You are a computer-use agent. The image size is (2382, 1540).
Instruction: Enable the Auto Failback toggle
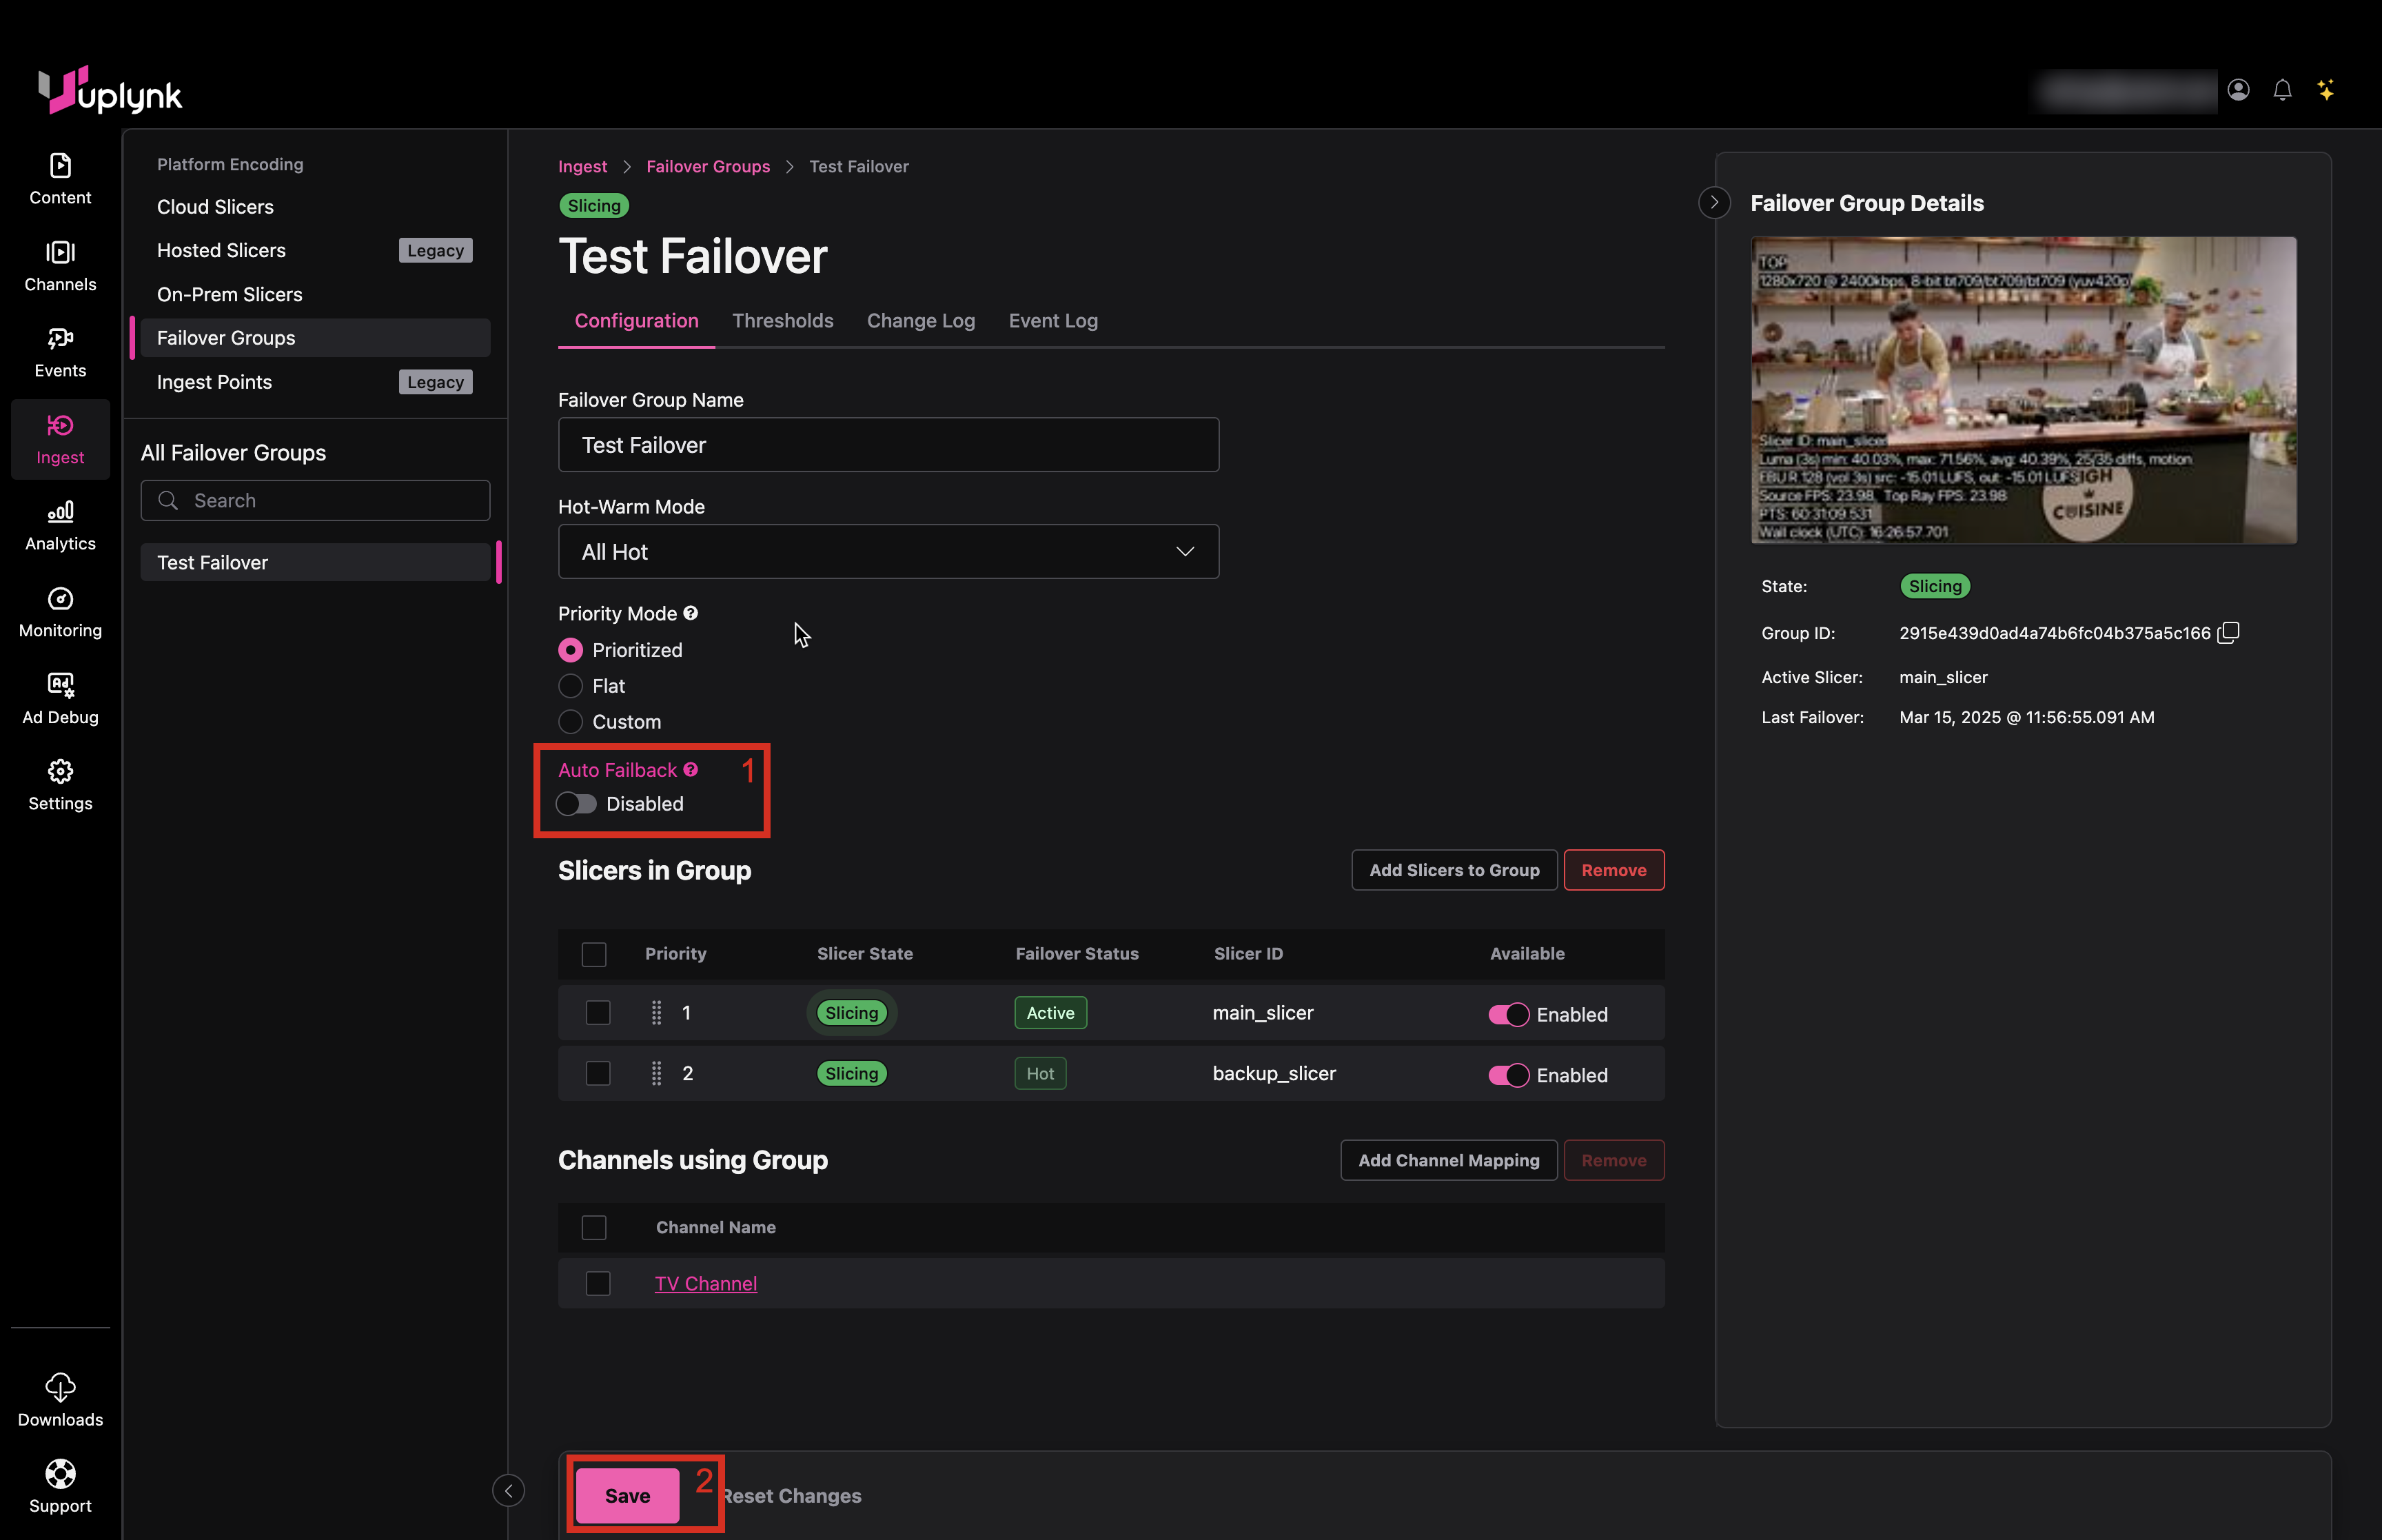coord(577,804)
